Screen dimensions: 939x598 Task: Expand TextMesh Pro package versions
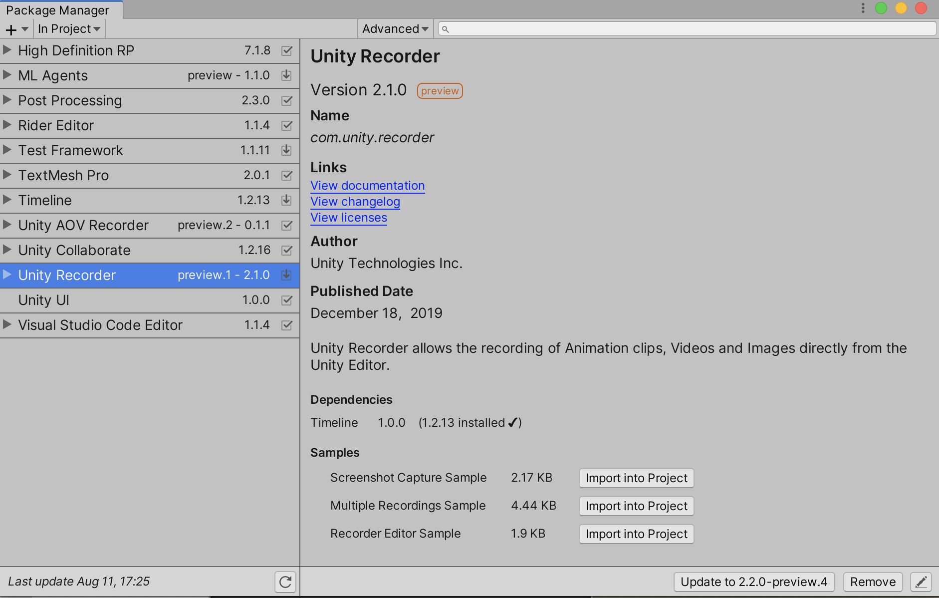click(x=7, y=175)
